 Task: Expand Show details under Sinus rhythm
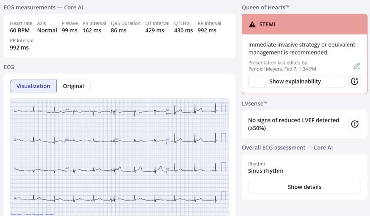[304, 187]
